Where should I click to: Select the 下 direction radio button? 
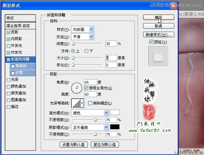86,51
